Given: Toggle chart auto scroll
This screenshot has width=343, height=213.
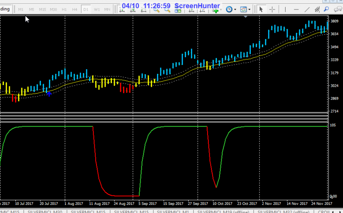Looking at the screenshot, I should tap(191, 9).
